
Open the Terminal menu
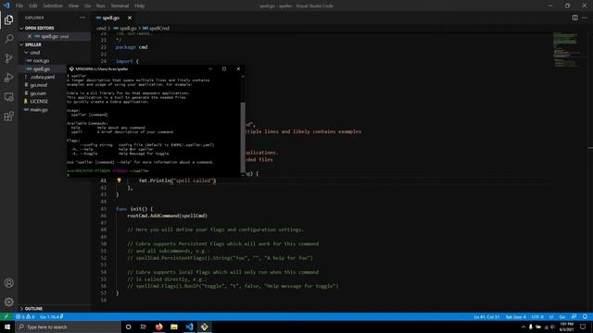tap(120, 6)
